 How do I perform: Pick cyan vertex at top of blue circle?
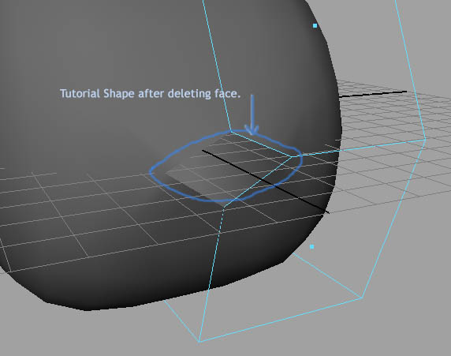point(232,132)
